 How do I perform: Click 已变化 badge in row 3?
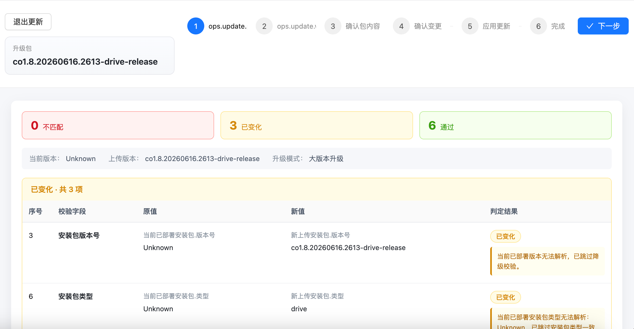click(x=505, y=236)
